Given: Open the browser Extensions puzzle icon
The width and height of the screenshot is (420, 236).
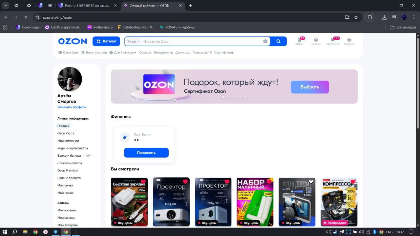Looking at the screenshot, I should click(x=370, y=17).
